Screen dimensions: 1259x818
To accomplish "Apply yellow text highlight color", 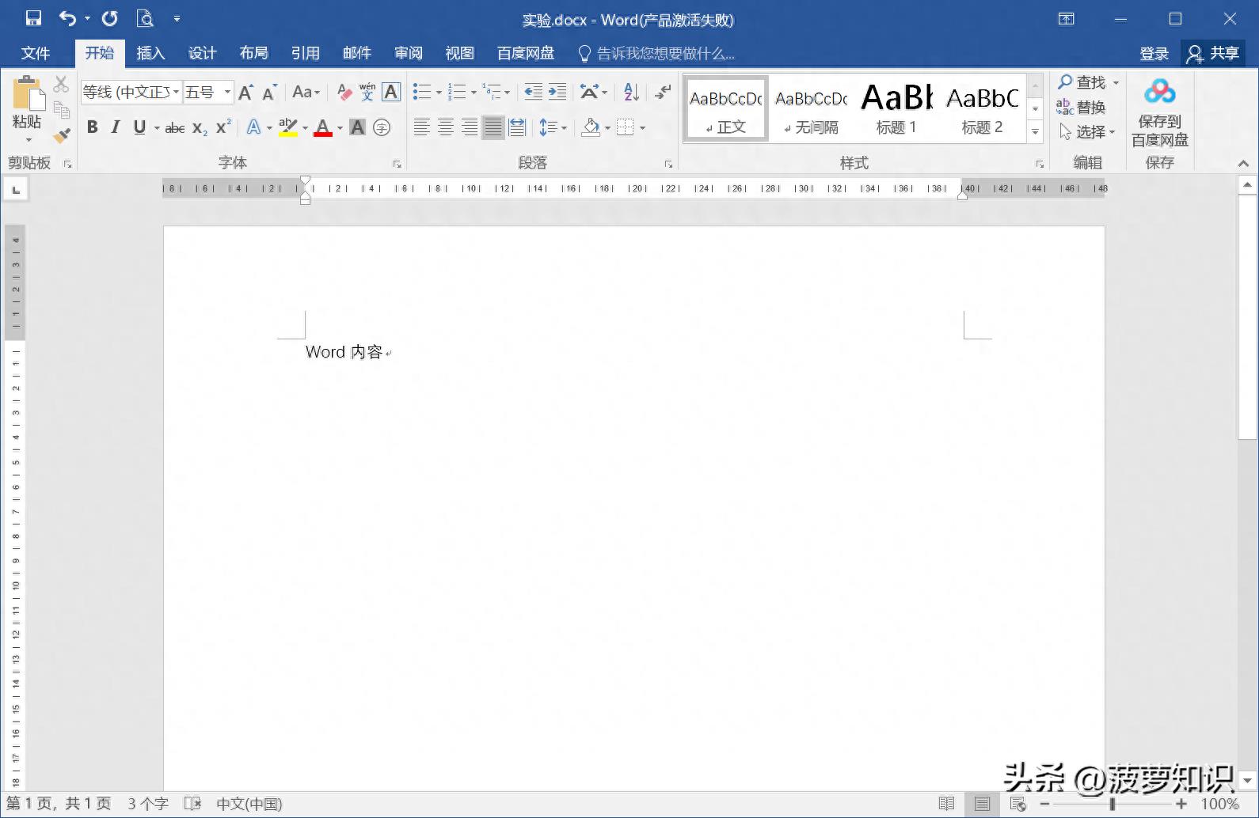I will tap(288, 127).
